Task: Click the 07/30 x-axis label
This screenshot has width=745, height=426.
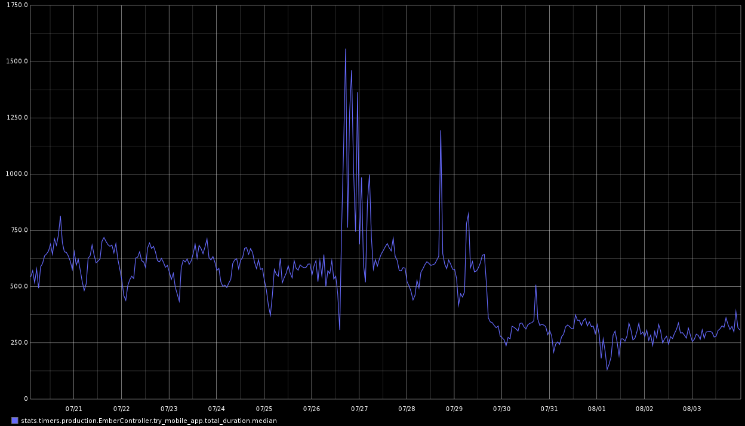Action: tap(501, 409)
